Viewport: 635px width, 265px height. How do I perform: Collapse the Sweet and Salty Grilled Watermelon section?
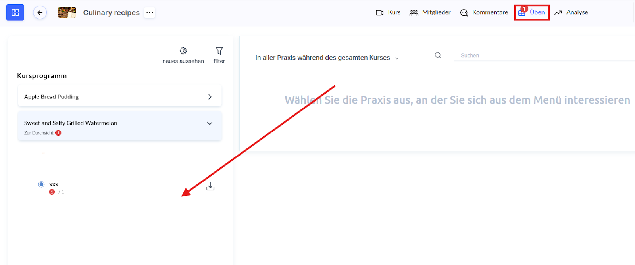210,123
